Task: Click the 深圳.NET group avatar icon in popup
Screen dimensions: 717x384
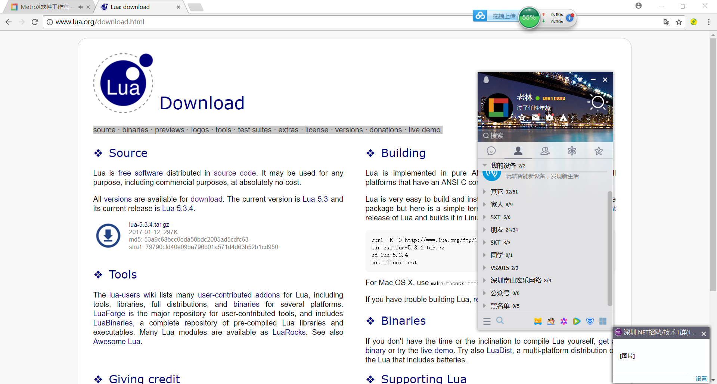Action: coord(618,332)
